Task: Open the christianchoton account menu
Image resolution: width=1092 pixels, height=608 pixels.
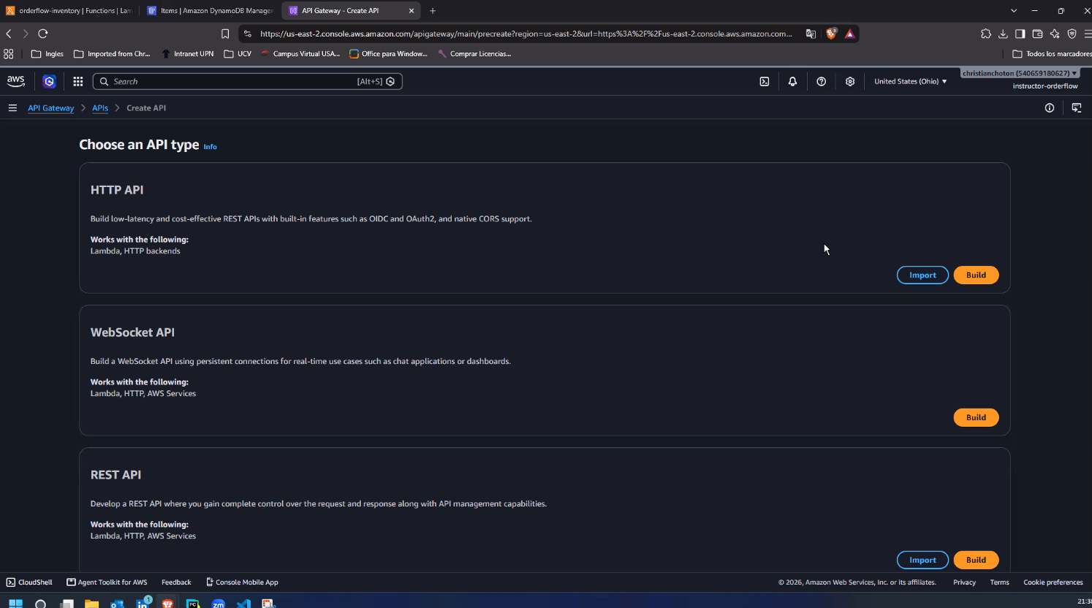Action: pyautogui.click(x=1020, y=73)
